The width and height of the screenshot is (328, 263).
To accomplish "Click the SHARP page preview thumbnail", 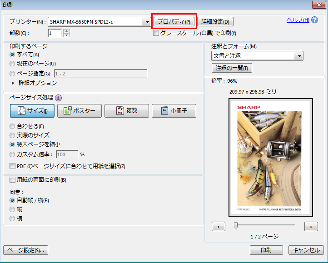I will click(x=271, y=157).
